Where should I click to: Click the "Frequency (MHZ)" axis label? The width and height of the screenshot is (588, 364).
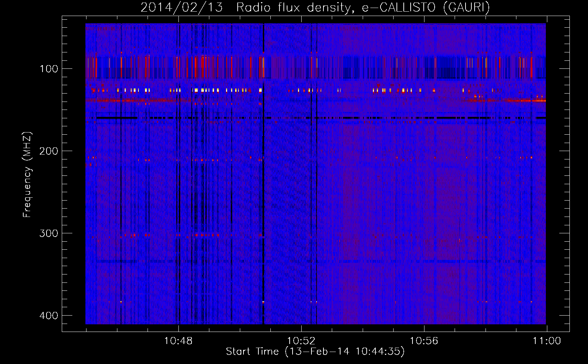tap(27, 174)
